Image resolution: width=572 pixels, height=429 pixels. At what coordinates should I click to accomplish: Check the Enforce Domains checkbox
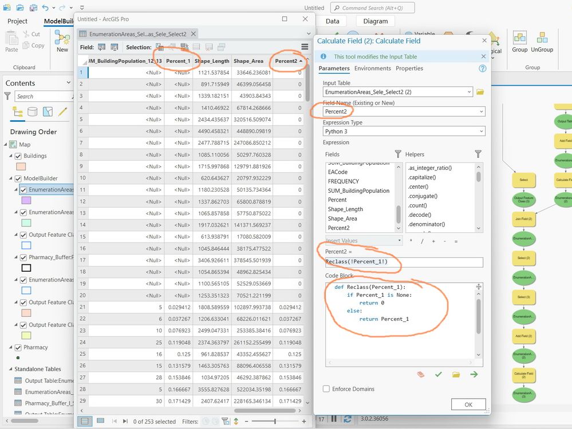click(x=326, y=389)
